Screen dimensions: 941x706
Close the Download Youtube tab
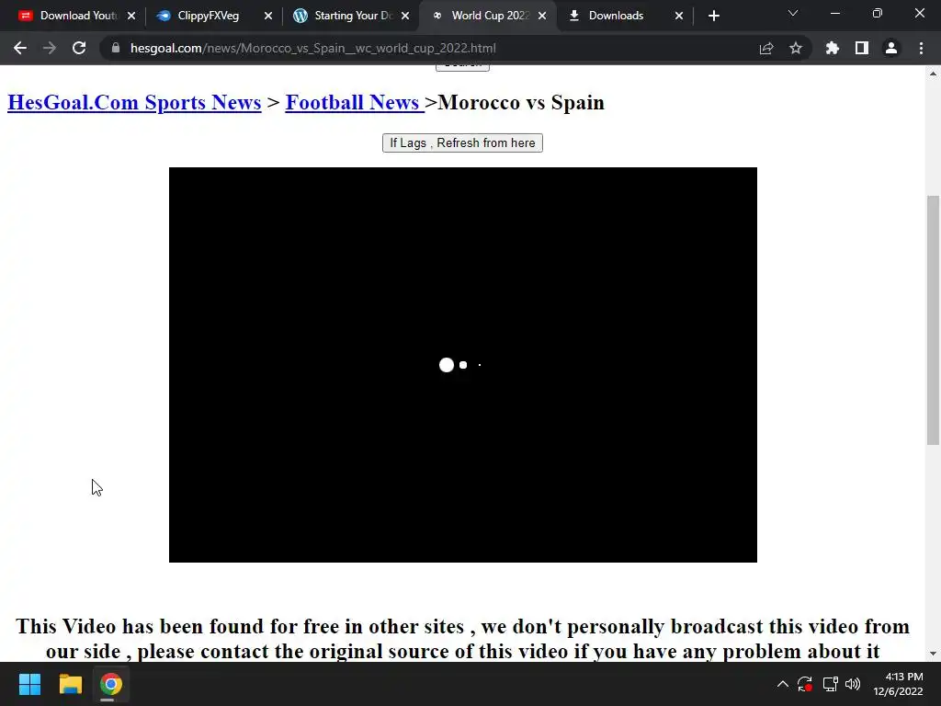tap(131, 16)
